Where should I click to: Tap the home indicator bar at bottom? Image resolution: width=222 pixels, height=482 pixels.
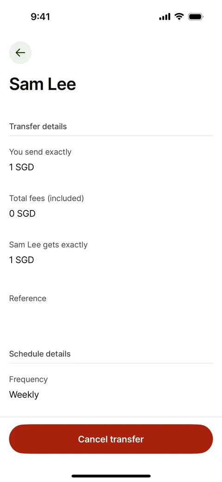click(111, 476)
